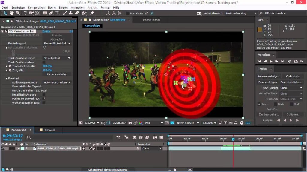Click the Kamera verfolgen button
The height and width of the screenshot is (172, 307).
point(268,76)
